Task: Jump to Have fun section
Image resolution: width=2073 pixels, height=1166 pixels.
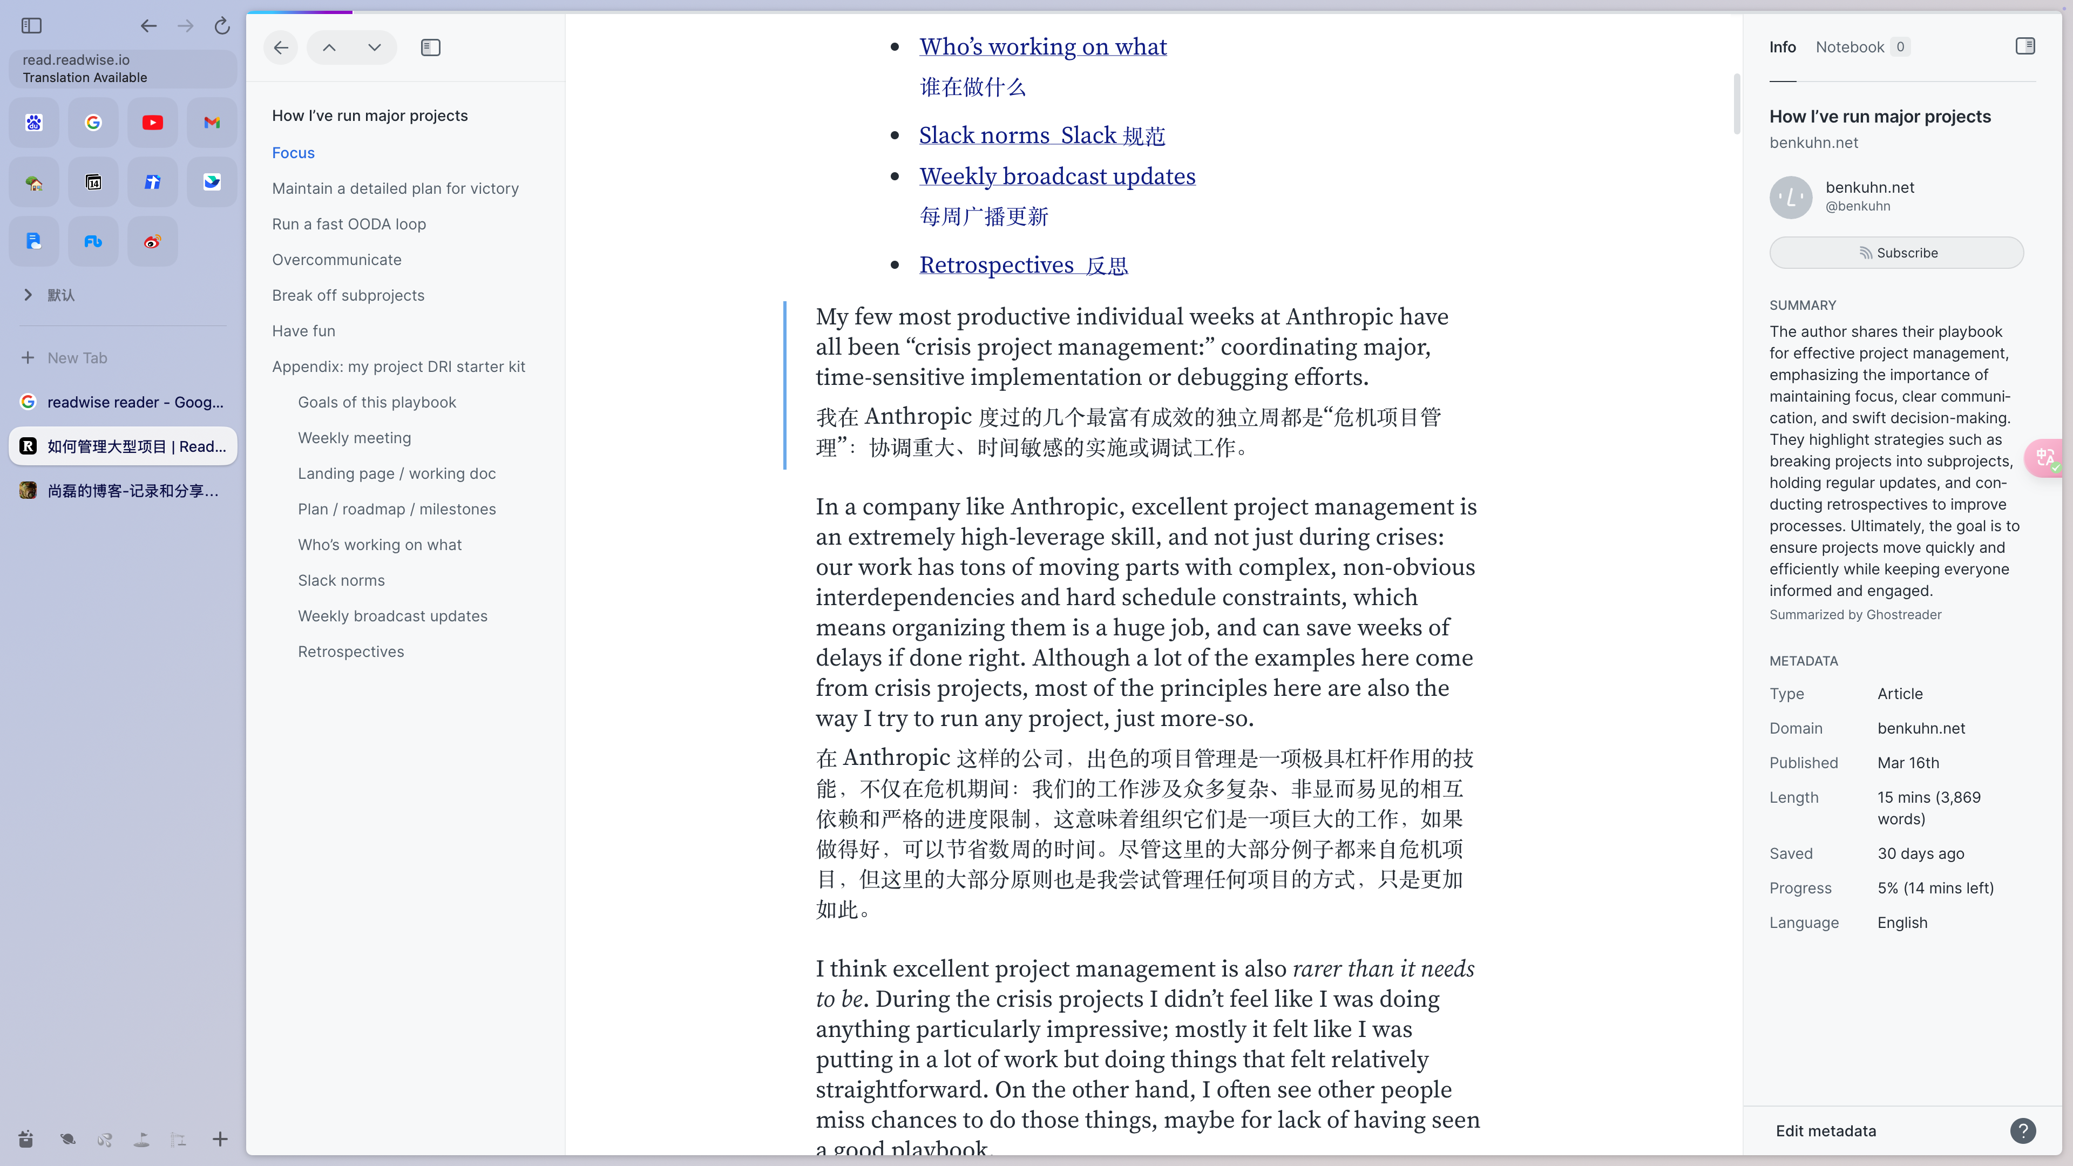Action: click(303, 331)
